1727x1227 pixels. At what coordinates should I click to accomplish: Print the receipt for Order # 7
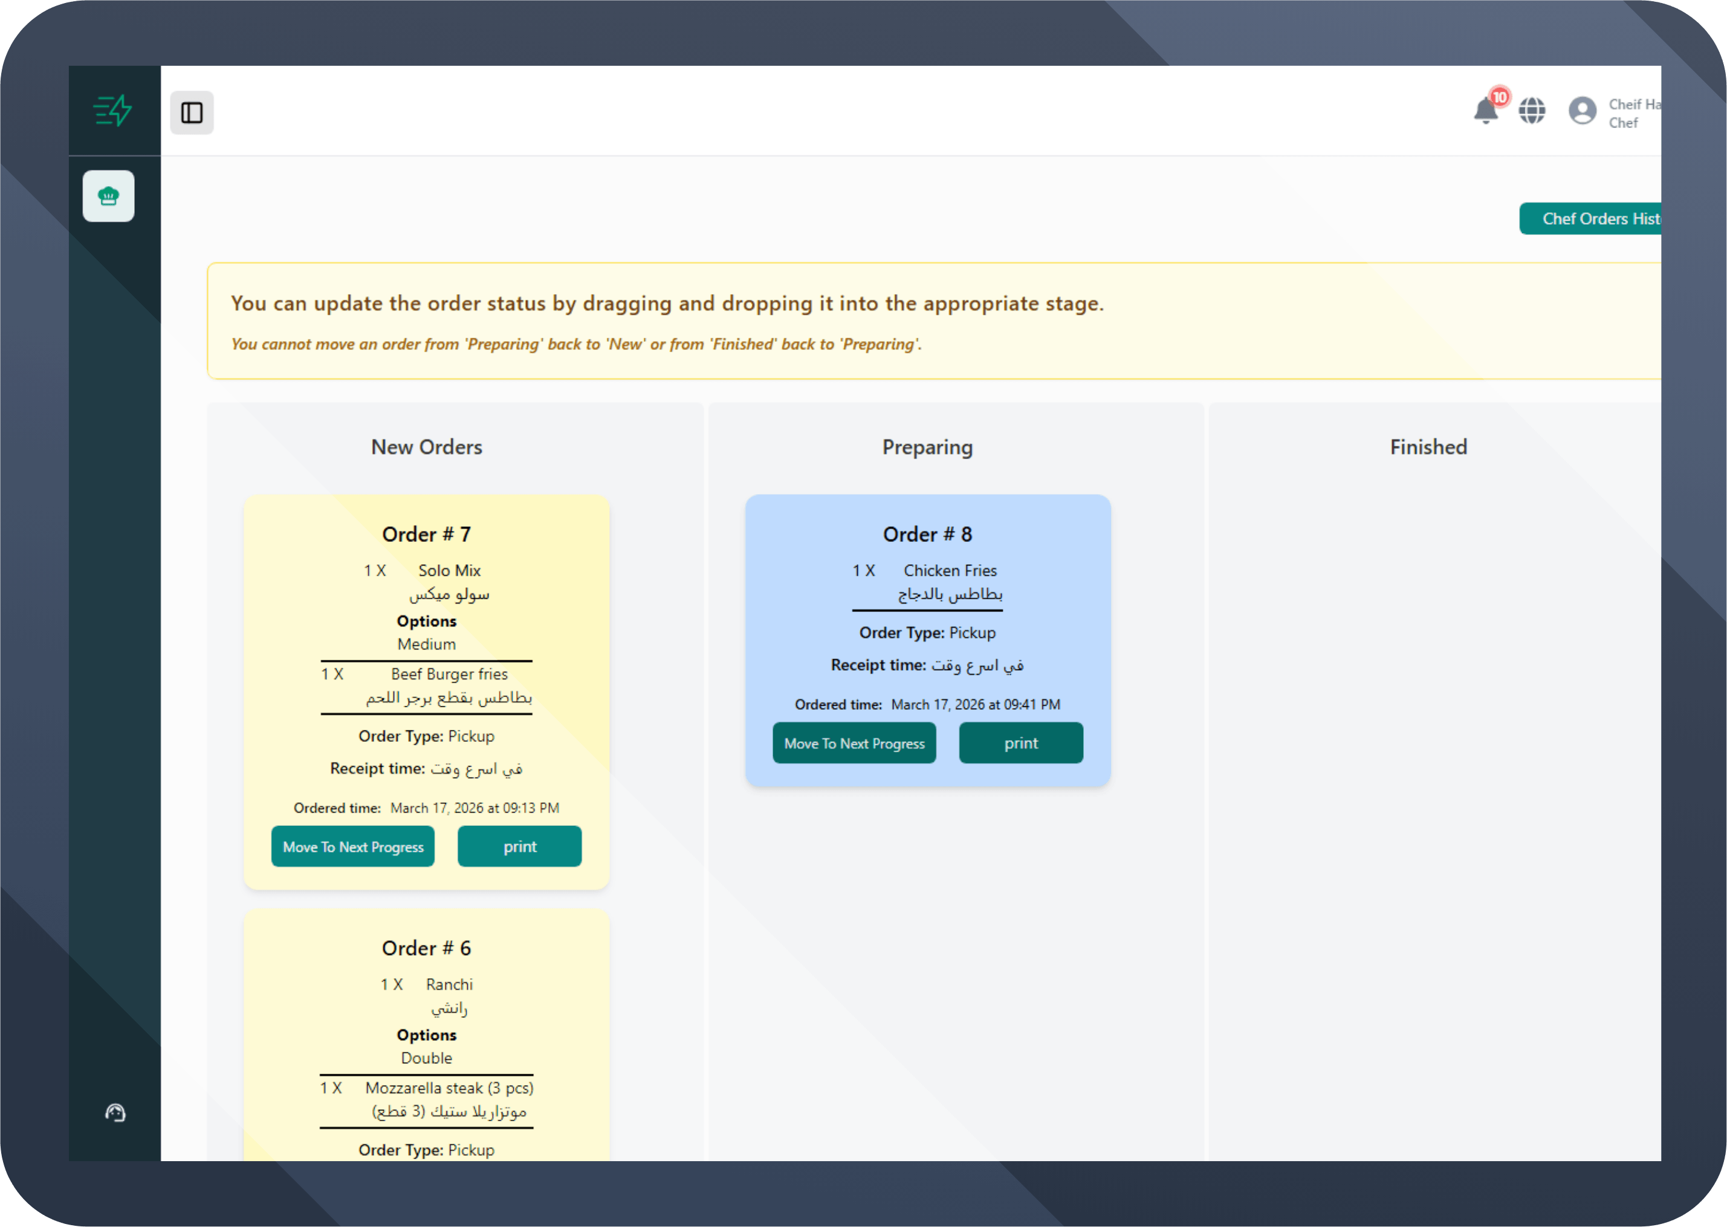pyautogui.click(x=519, y=846)
